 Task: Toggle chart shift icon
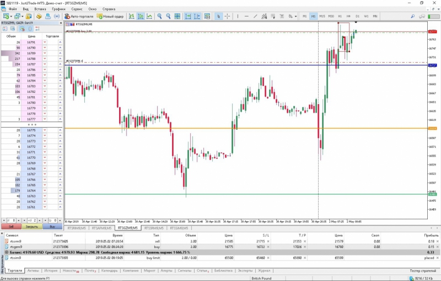(x=197, y=16)
